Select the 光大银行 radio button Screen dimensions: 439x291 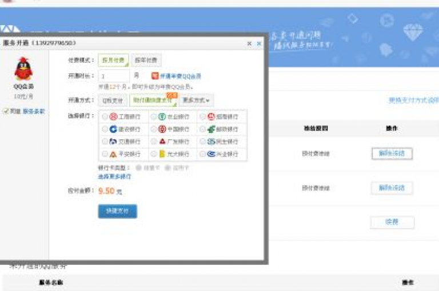[153, 153]
